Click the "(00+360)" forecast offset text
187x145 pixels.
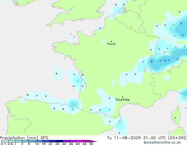coord(178,138)
